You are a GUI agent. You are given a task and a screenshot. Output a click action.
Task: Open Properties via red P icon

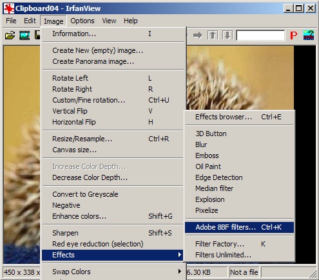coord(293,35)
